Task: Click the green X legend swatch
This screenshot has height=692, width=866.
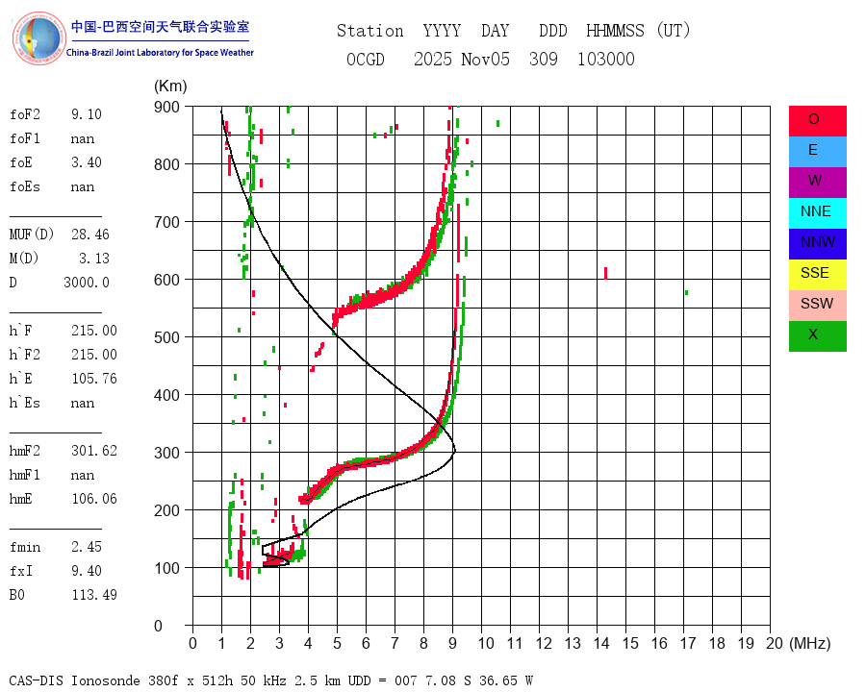Action: coord(817,336)
